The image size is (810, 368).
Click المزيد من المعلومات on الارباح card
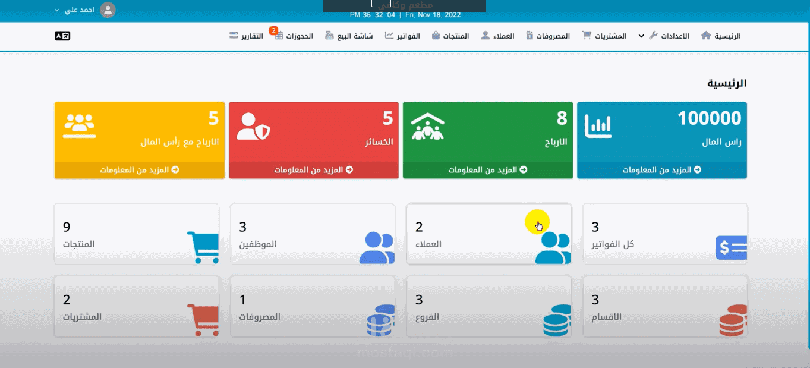click(488, 170)
